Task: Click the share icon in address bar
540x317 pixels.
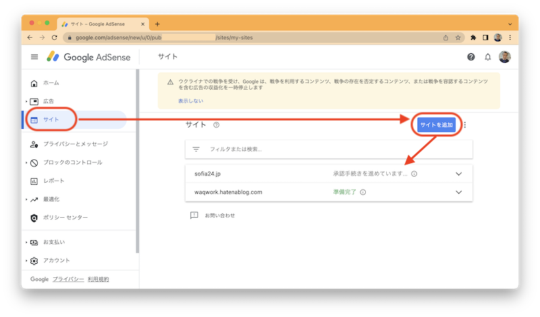Action: click(x=446, y=38)
